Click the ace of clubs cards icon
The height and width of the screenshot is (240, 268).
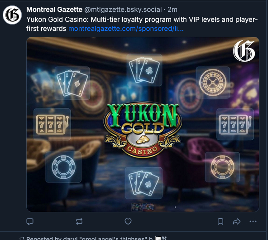pos(144,70)
